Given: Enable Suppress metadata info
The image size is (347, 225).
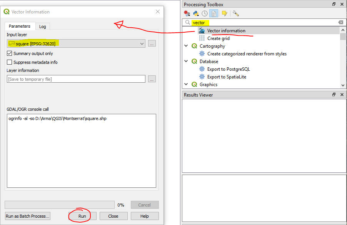Looking at the screenshot, I should (10, 62).
